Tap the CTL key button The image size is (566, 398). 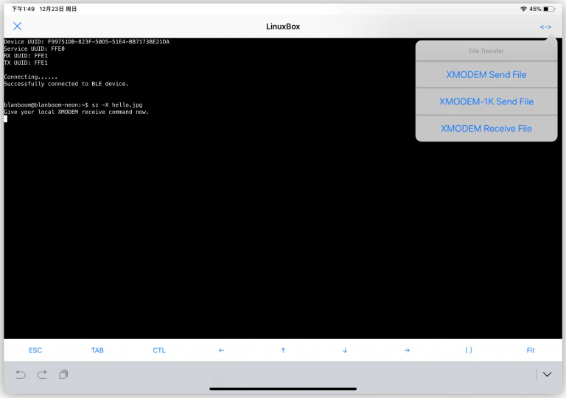click(159, 350)
